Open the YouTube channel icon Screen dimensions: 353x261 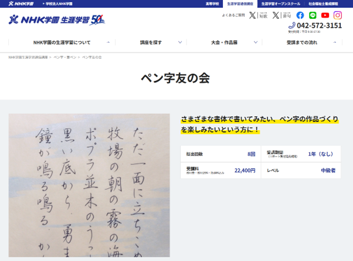click(325, 15)
